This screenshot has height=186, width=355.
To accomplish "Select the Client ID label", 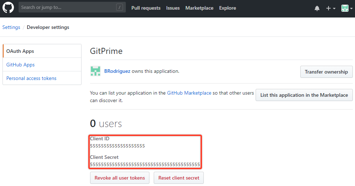I will [100, 139].
